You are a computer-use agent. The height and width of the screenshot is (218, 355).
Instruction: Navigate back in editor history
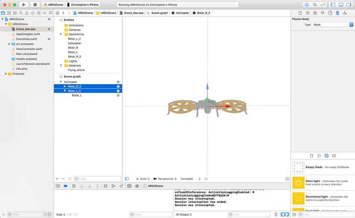pyautogui.click(x=63, y=13)
